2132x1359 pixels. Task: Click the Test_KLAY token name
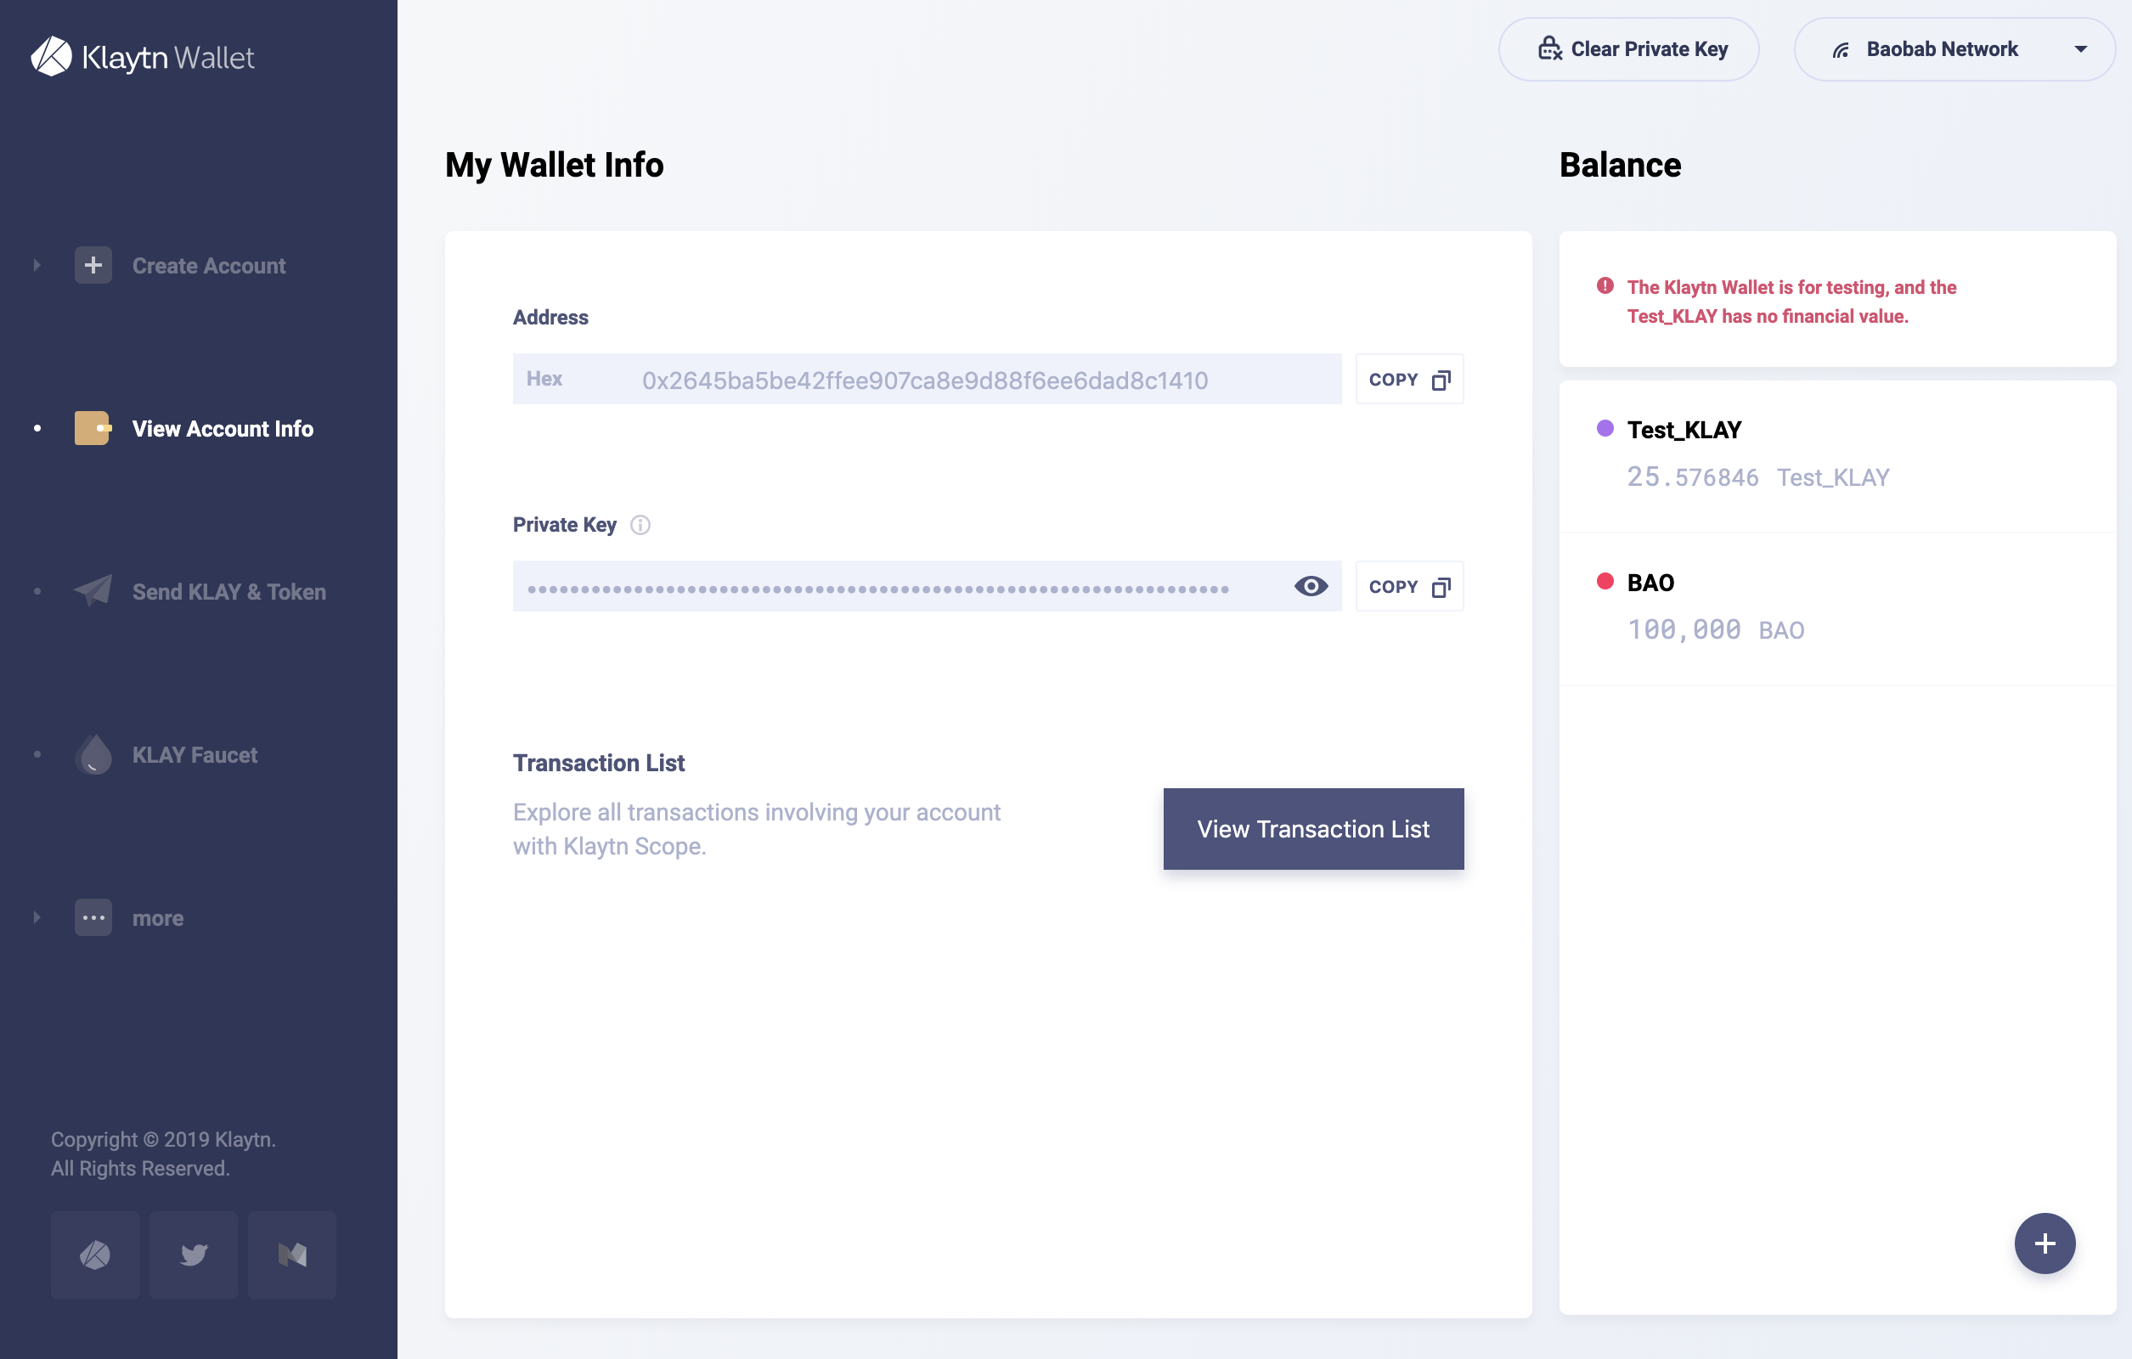[1684, 431]
